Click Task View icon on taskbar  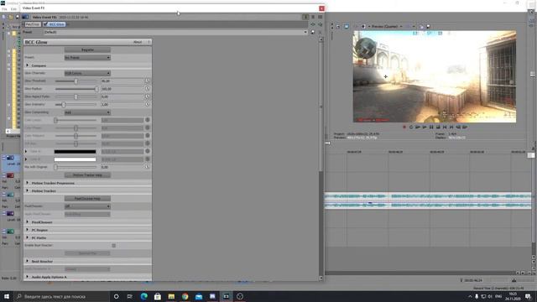[129, 296]
